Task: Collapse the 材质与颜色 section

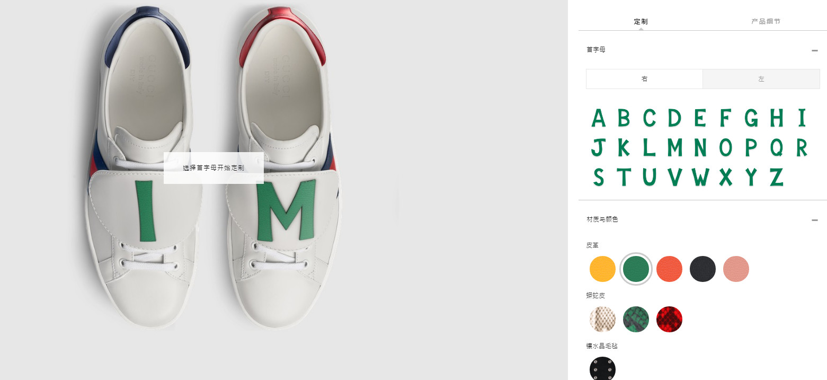Action: coord(814,220)
